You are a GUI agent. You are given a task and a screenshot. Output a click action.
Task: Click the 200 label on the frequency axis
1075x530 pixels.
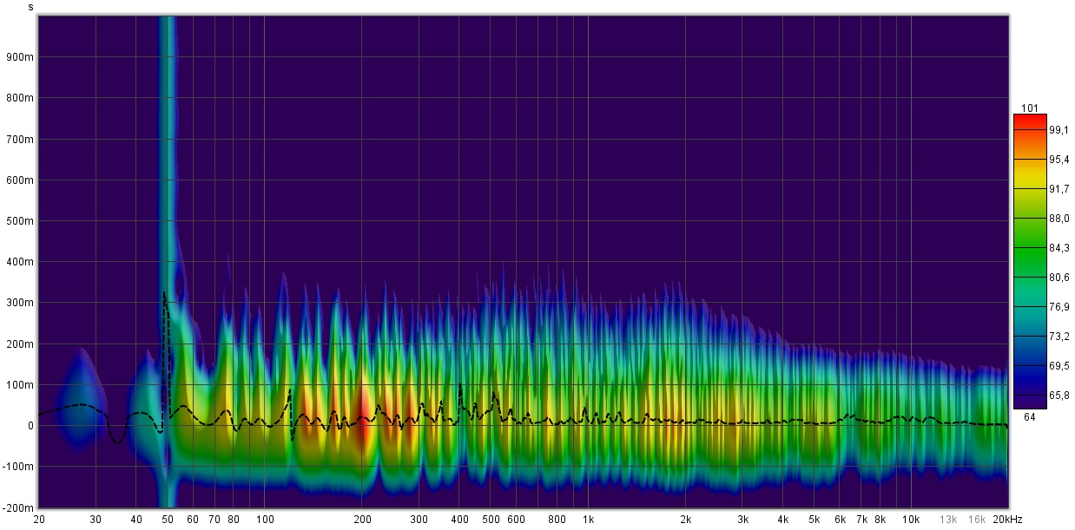[x=362, y=520]
